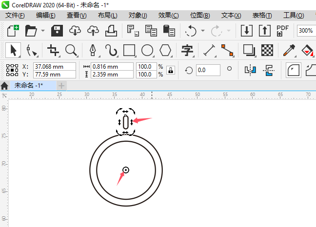Select the Zoom magnifier tool
This screenshot has width=316, height=227.
pos(71,50)
